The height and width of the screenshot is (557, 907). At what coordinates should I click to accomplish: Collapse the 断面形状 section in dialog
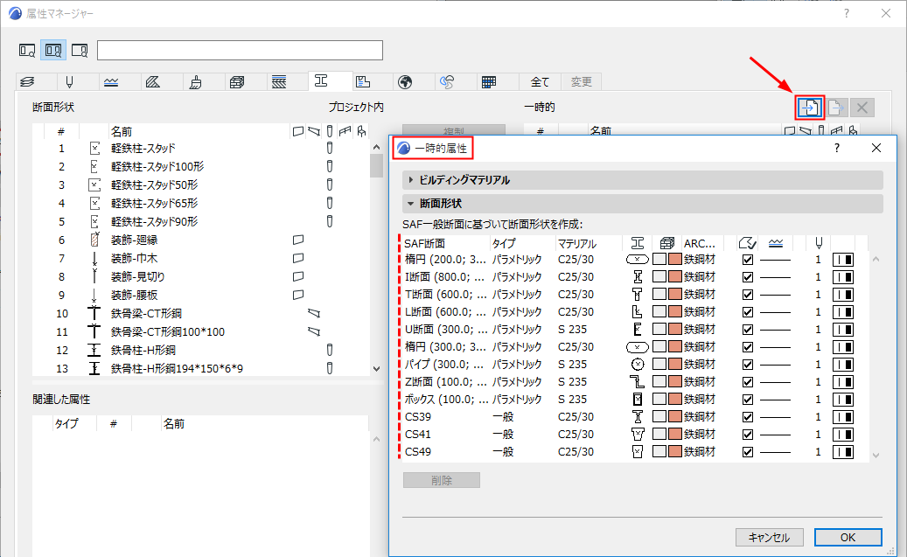point(441,204)
